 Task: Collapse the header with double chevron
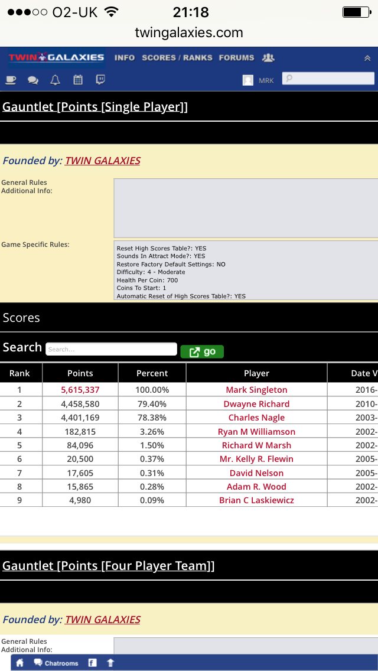pyautogui.click(x=367, y=58)
